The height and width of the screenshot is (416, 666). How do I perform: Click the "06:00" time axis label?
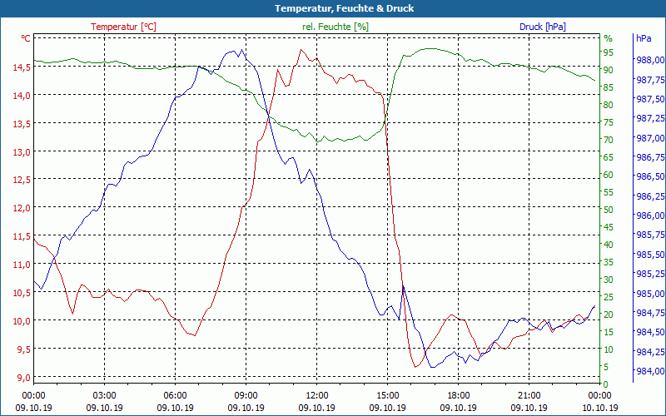pyautogui.click(x=175, y=396)
